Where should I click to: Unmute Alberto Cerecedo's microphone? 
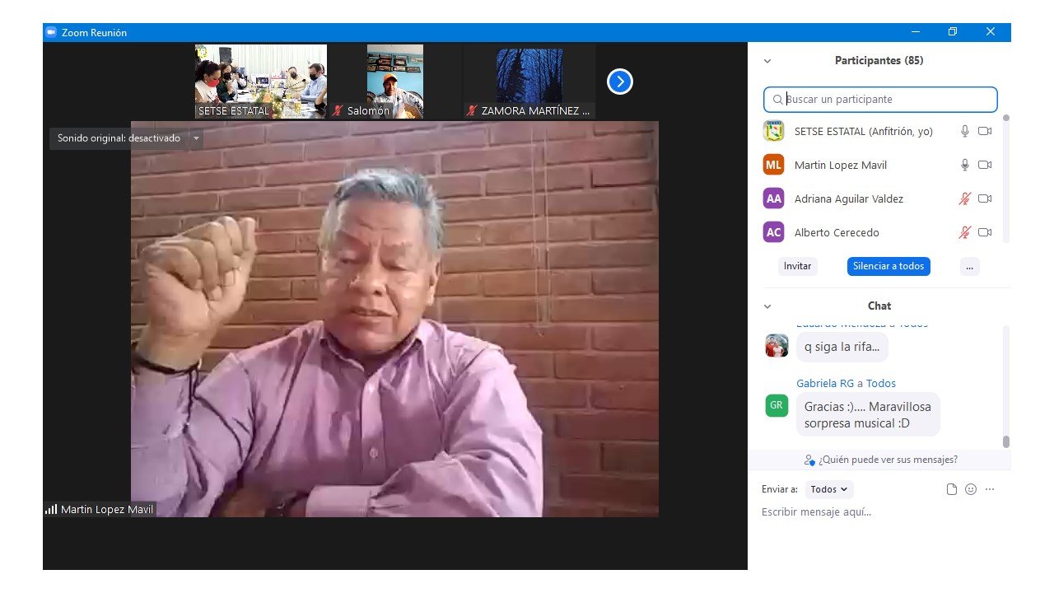point(965,232)
